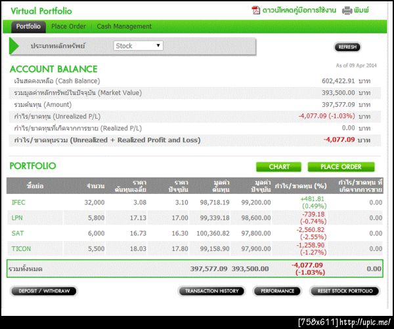Click the Realized P/L row label
Image resolution: width=394 pixels, height=329 pixels.
pos(78,128)
